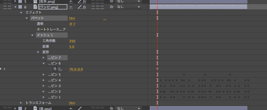Click the quality slash switch on layer 6

point(80,7)
